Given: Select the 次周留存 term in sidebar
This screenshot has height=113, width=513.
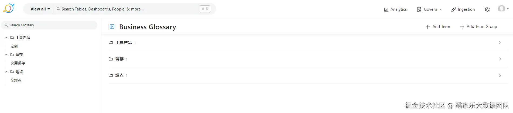Looking at the screenshot, I should tap(18, 63).
